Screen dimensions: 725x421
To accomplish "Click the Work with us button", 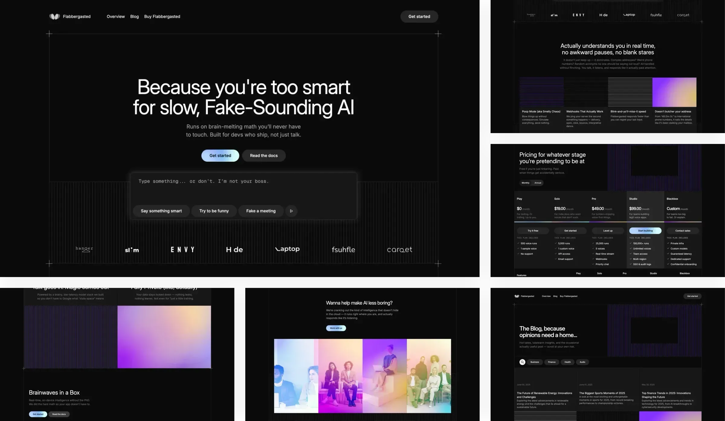I will tap(336, 328).
